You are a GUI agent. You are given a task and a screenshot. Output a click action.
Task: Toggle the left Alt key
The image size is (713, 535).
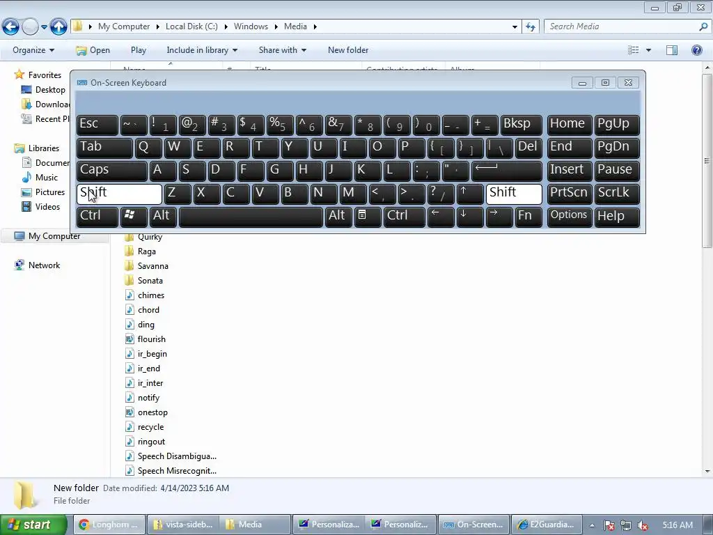(x=163, y=217)
